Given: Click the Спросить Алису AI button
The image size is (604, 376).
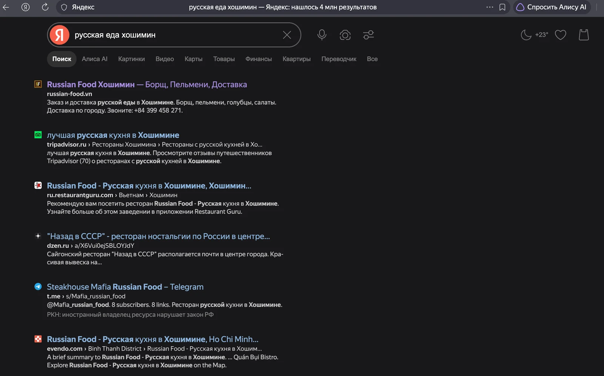Looking at the screenshot, I should click(552, 7).
